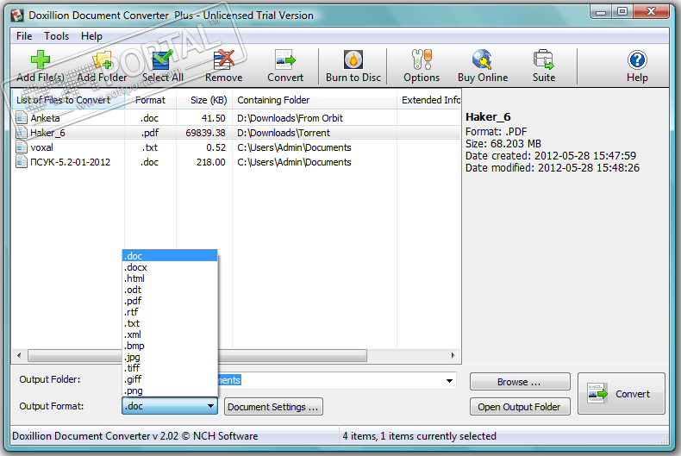Click the D:\Downloads\From Orbit folder cell

290,118
